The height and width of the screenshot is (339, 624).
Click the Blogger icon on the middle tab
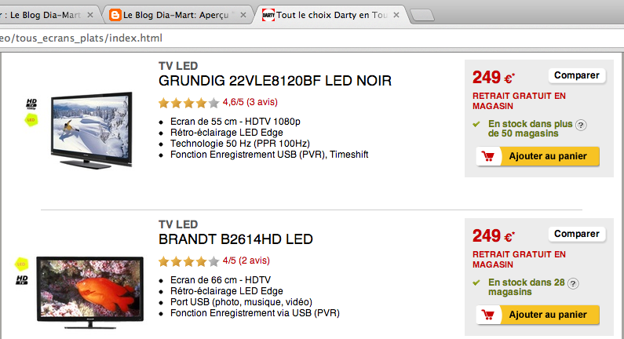(115, 15)
